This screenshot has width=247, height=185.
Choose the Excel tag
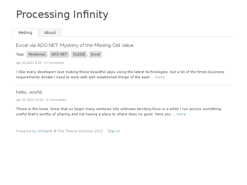tap(95, 54)
